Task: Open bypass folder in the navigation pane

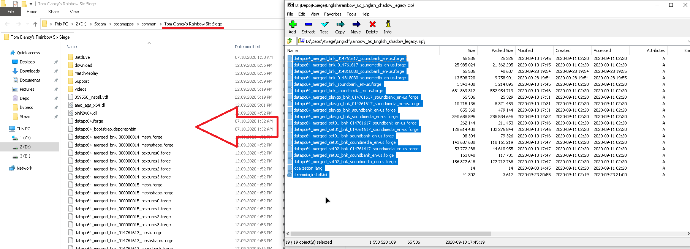Action: tap(26, 107)
